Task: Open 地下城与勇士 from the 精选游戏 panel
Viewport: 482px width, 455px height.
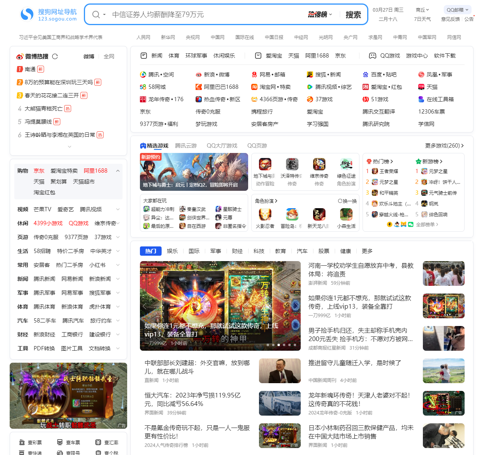Action: click(x=265, y=164)
